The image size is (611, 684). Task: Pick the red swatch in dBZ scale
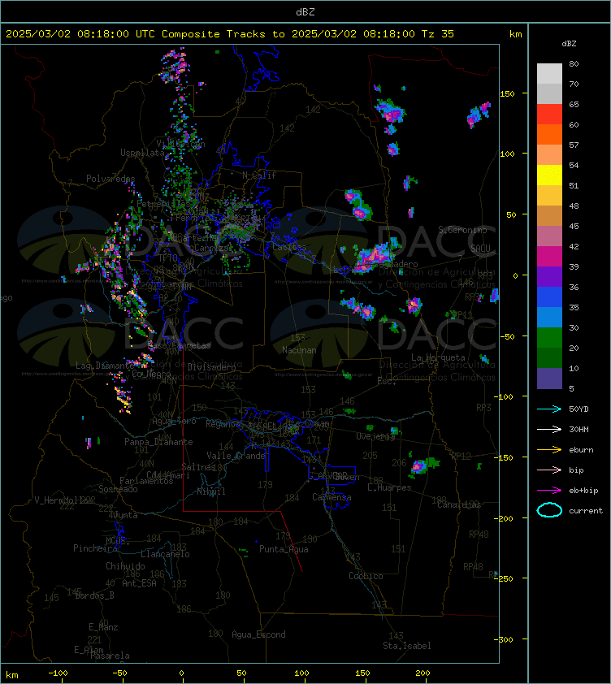coord(549,115)
